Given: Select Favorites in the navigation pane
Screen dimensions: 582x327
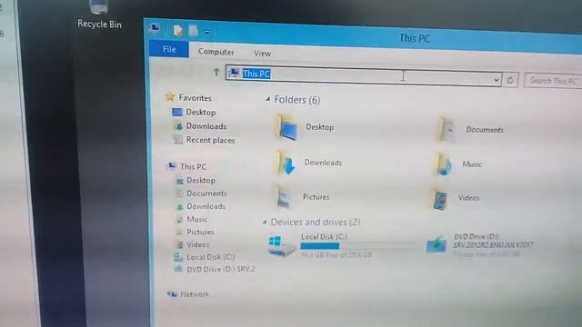Looking at the screenshot, I should pyautogui.click(x=195, y=98).
